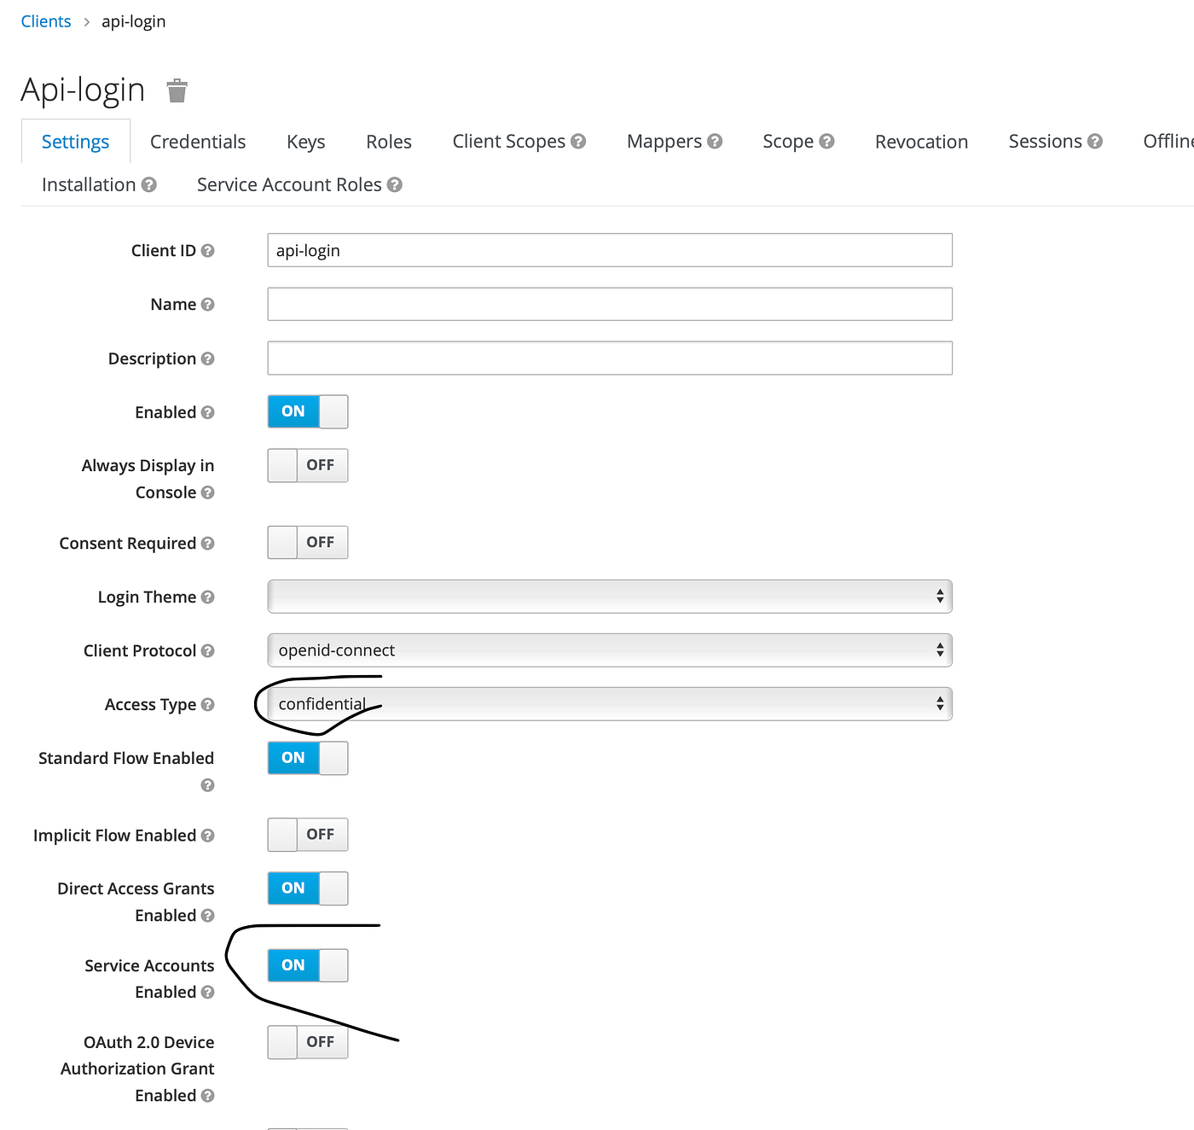Screen dimensions: 1194x1130
Task: Open help icon next to Mappers tab
Action: pos(715,142)
